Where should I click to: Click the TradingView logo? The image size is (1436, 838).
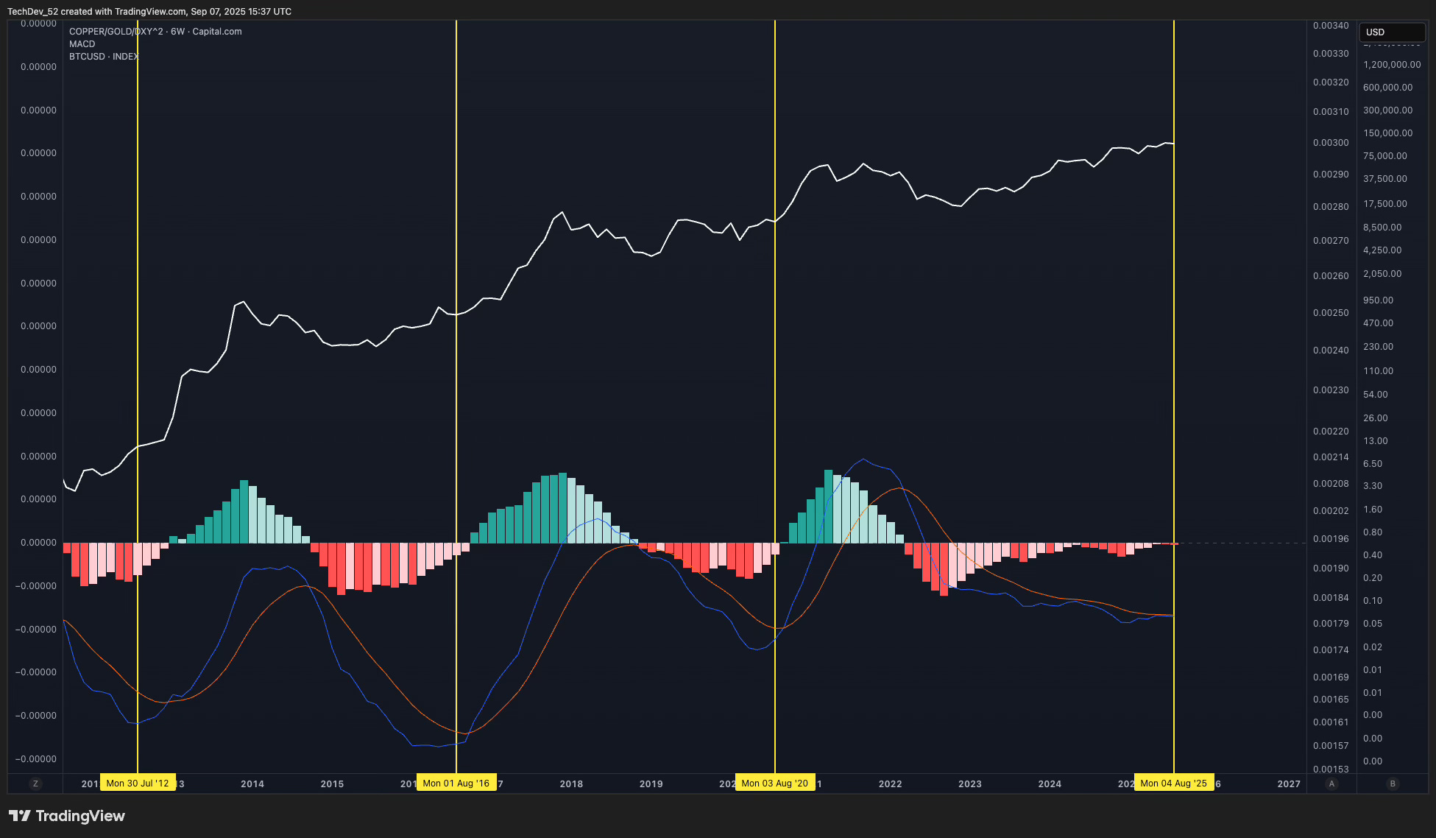click(x=66, y=816)
